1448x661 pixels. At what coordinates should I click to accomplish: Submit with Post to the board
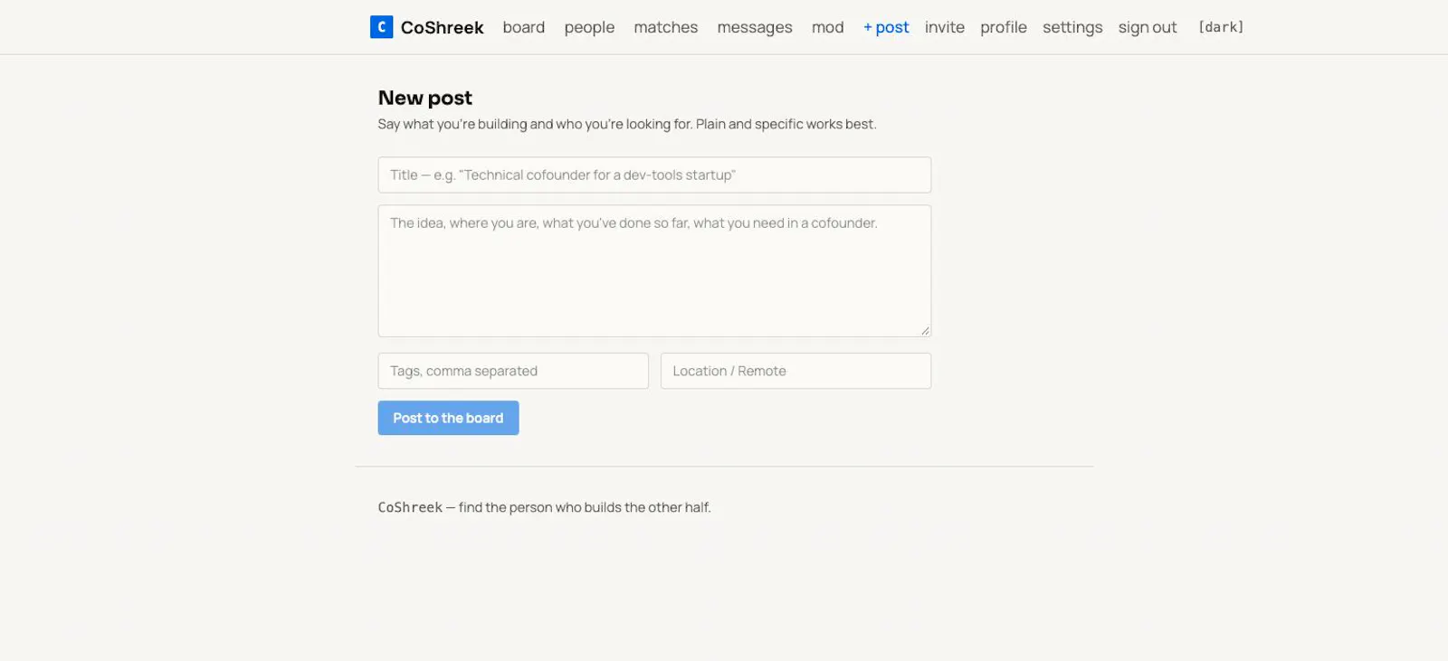(448, 418)
